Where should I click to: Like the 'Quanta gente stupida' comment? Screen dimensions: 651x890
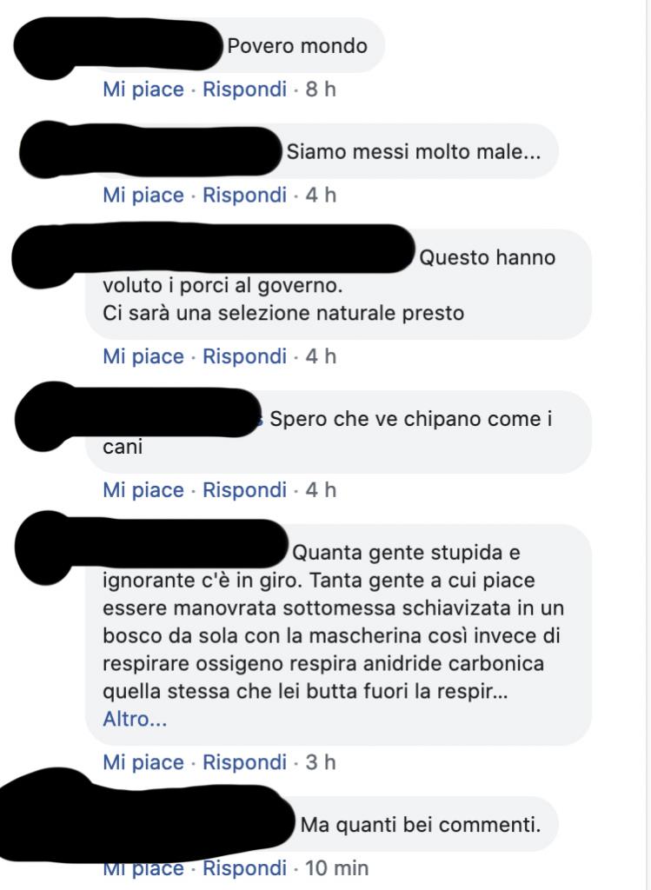pos(143,761)
